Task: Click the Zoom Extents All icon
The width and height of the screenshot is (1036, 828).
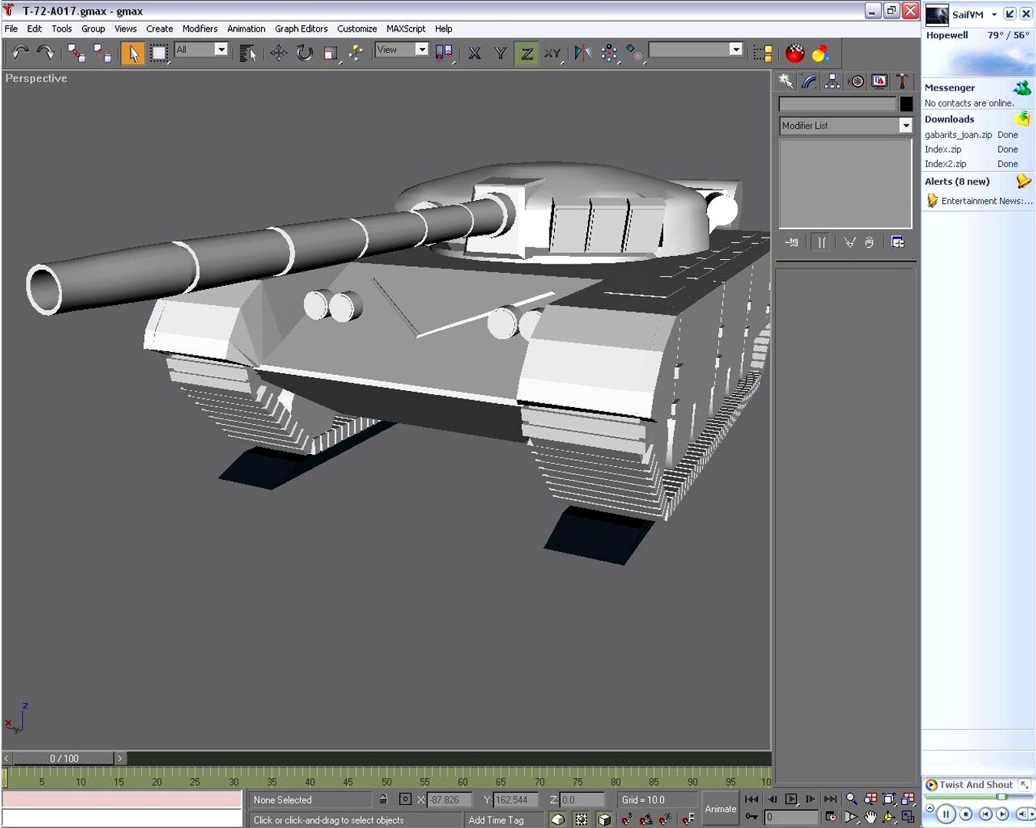Action: [x=908, y=799]
